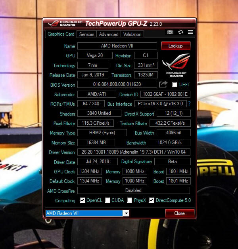Screen dimensions: 238x249
Task: Click the Texture Fillrate field 432.2 GTexel/s
Action: point(170,123)
